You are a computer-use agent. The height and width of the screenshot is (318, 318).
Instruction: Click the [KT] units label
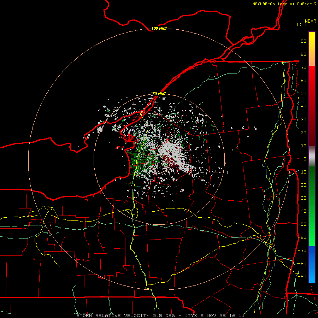[x=302, y=24]
